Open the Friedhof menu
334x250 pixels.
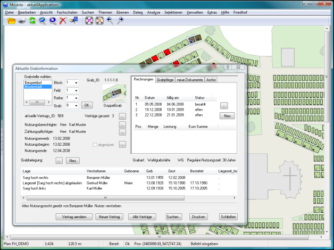click(x=240, y=12)
